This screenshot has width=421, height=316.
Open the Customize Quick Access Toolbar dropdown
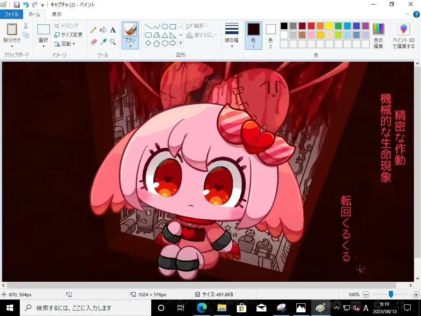(x=42, y=5)
